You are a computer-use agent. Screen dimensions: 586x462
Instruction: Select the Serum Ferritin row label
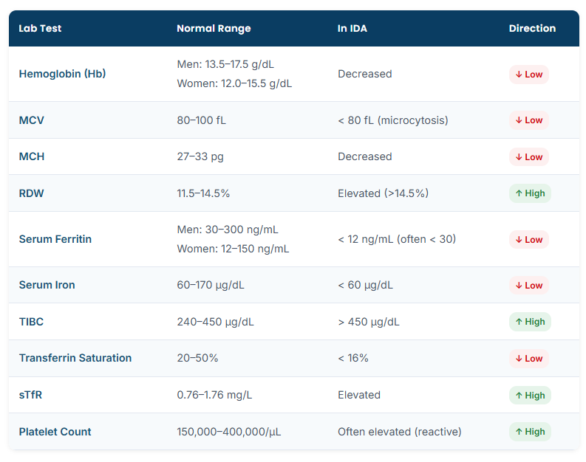coord(55,239)
